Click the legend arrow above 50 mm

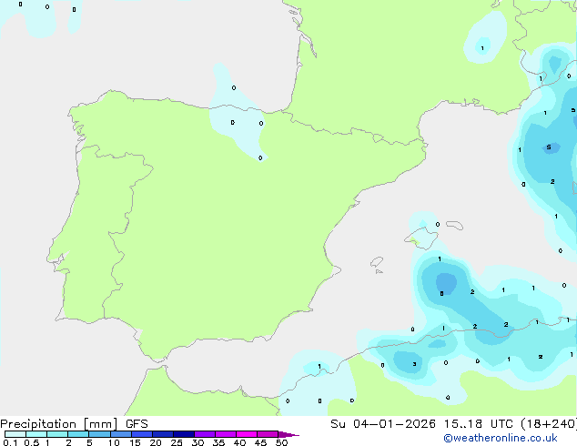coord(288,434)
